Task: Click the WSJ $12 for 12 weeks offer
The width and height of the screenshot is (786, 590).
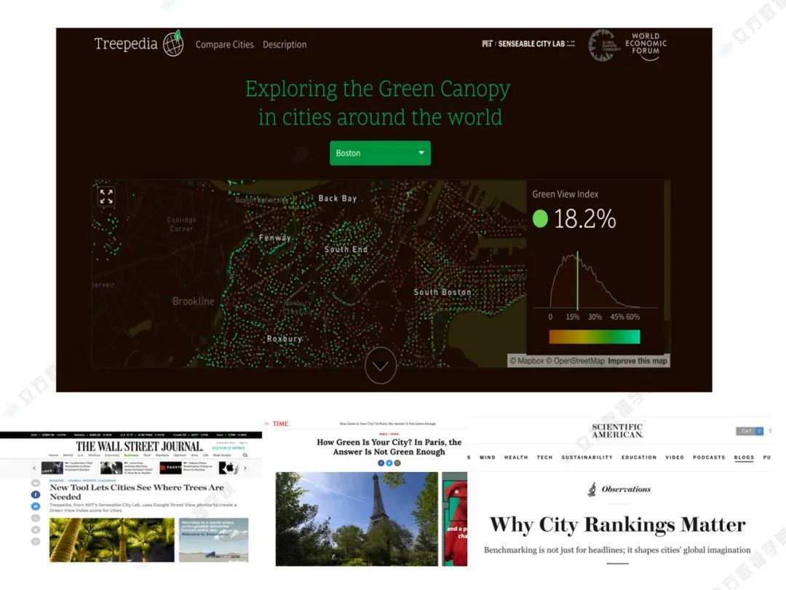Action: click(x=229, y=448)
